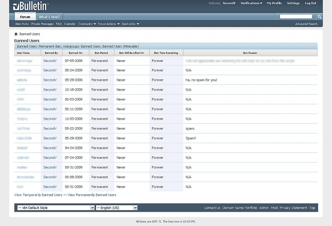Expand the Community menu
The height and width of the screenshot is (226, 332).
point(87,24)
